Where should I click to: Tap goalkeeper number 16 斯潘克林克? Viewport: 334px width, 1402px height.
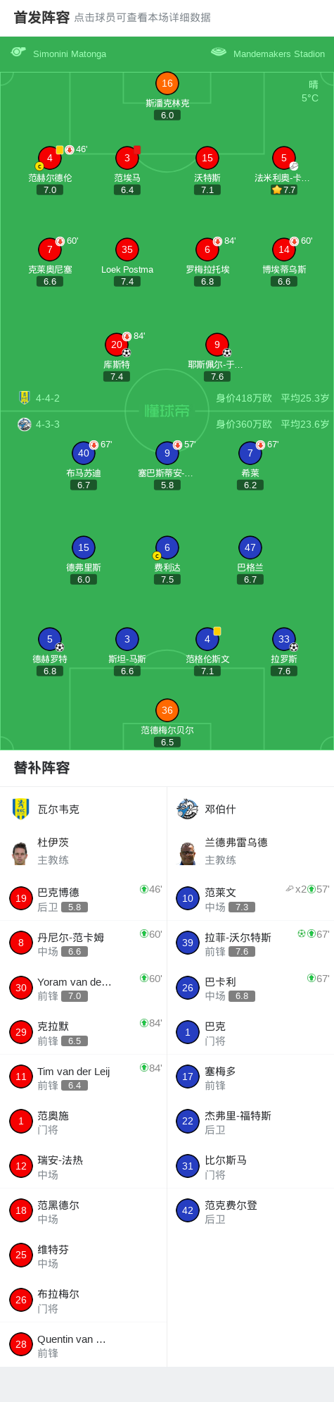(x=167, y=83)
